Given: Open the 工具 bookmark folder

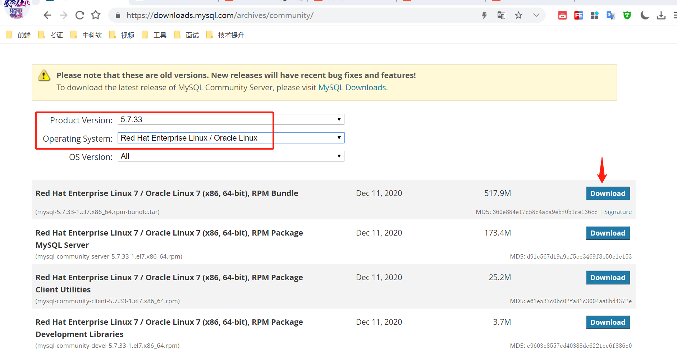Looking at the screenshot, I should [x=154, y=35].
